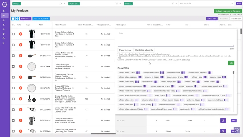Click the alert icon for B076Q8CFSK
243x137 pixels.
(21, 120)
